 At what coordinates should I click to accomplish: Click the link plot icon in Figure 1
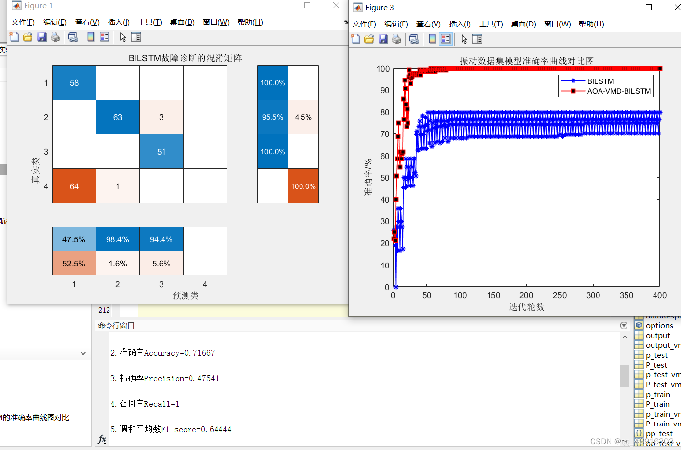pyautogui.click(x=73, y=37)
